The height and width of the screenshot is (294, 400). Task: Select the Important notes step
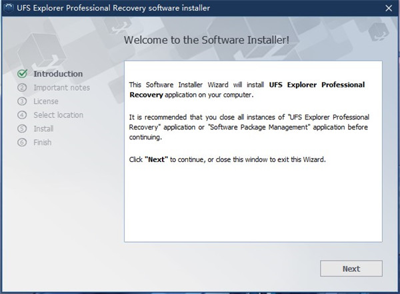tap(61, 87)
